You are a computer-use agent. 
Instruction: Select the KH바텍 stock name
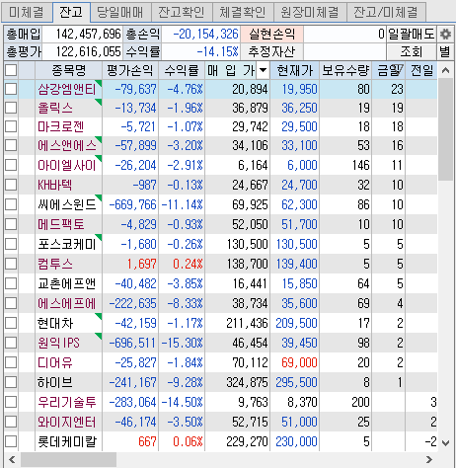(x=54, y=185)
